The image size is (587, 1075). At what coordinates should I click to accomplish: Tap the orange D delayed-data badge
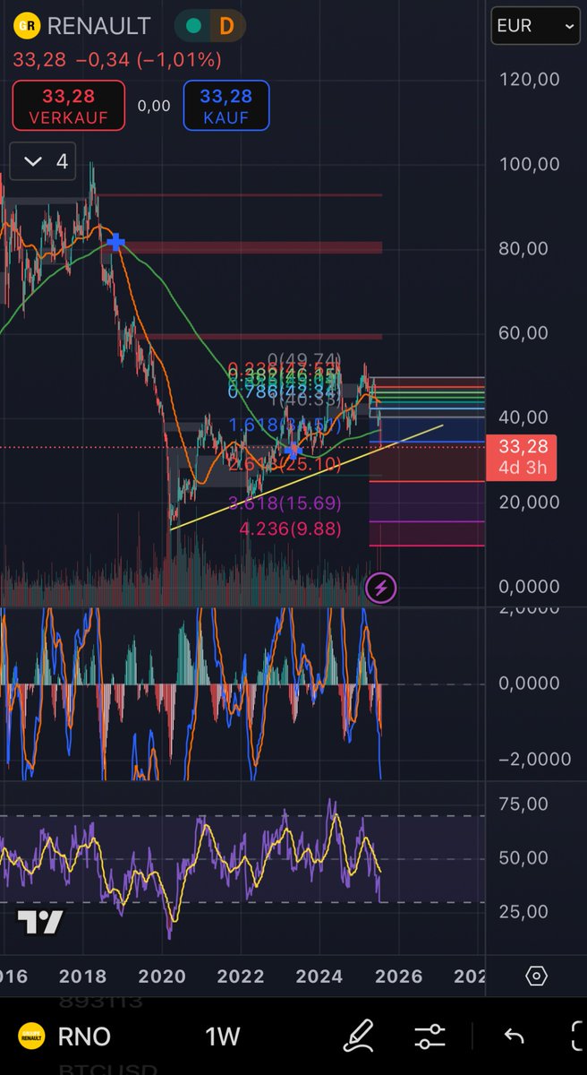(x=225, y=27)
